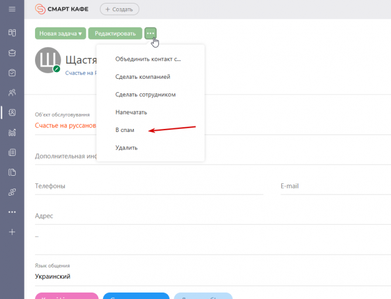Screen dimensions: 391x299
Task: Choose Удалить menu item
Action: click(x=126, y=148)
